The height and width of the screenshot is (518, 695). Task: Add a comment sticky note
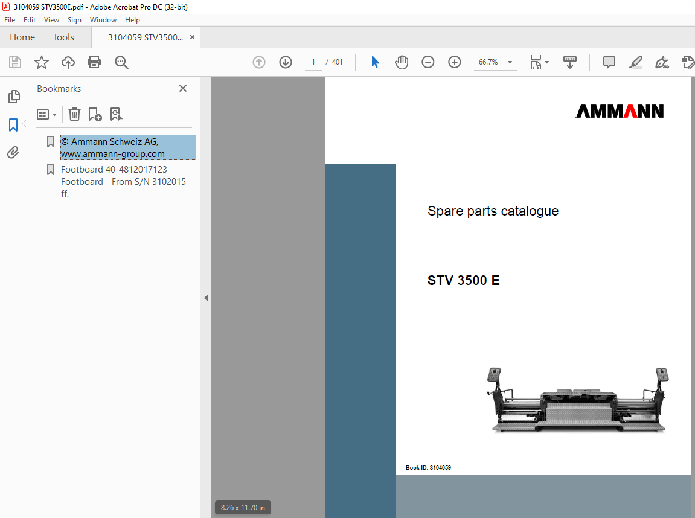point(609,62)
